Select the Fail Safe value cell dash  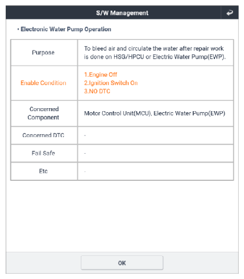(85, 153)
